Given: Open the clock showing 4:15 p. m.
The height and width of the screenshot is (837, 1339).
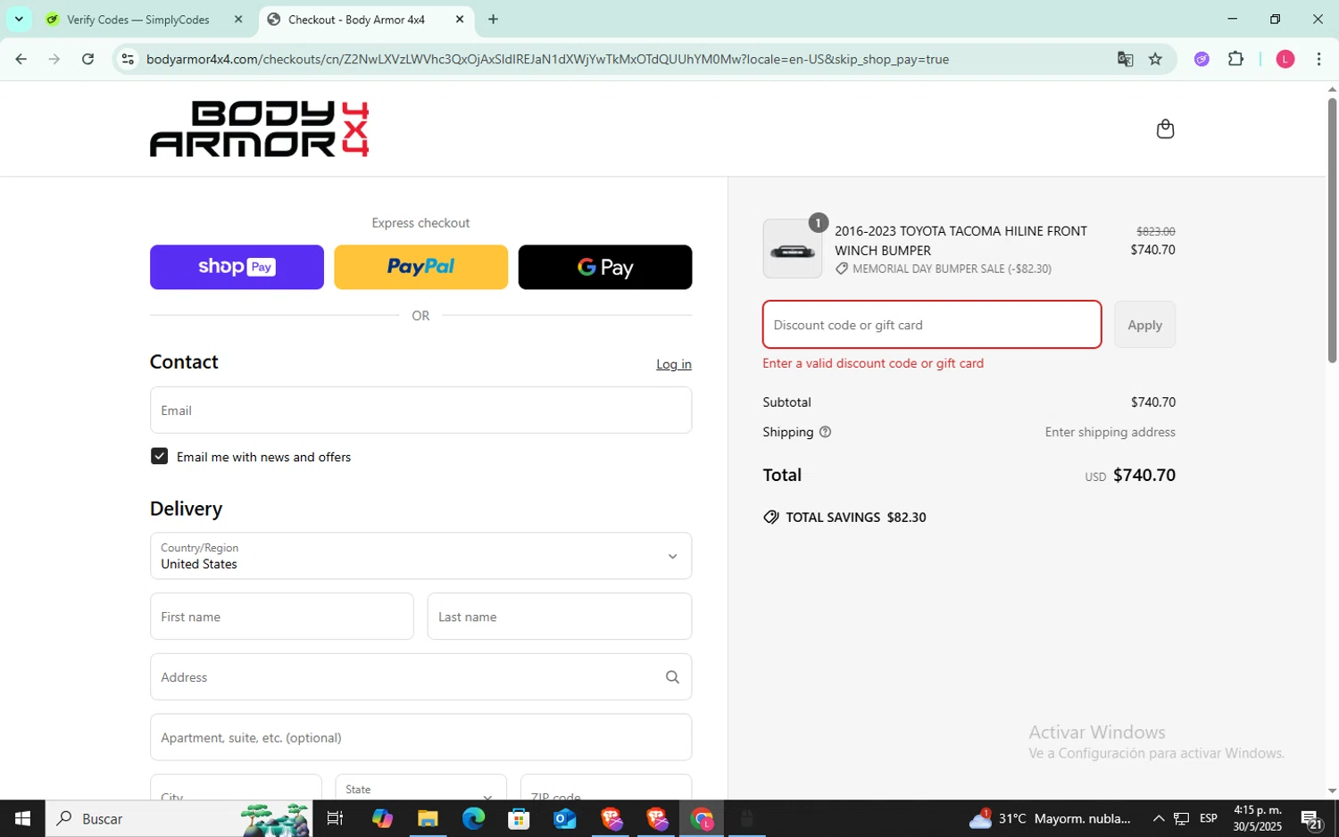Looking at the screenshot, I should [1258, 818].
